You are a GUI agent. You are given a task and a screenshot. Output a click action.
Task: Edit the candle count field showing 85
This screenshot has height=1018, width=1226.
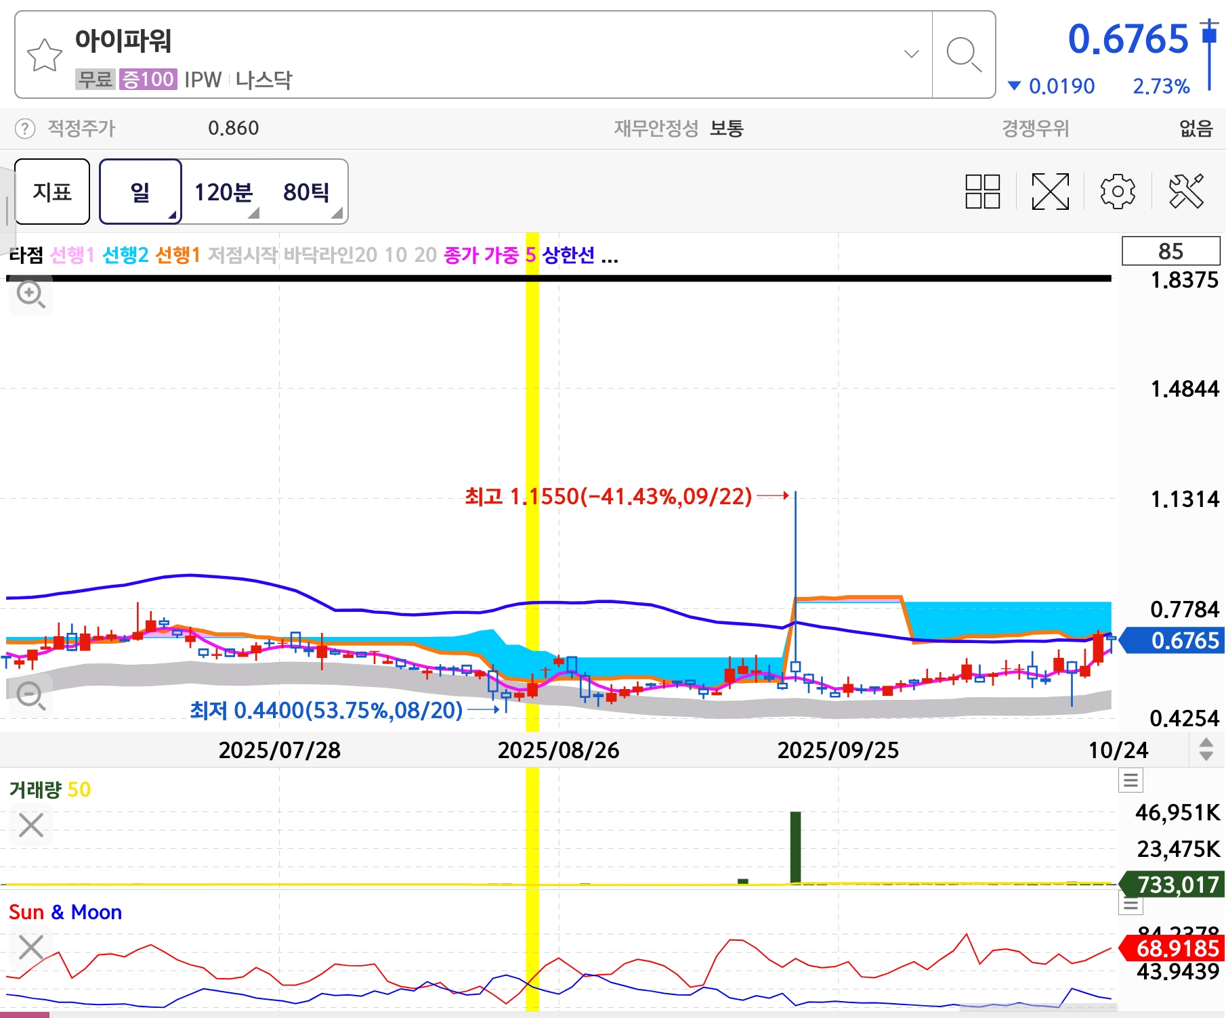(x=1170, y=251)
